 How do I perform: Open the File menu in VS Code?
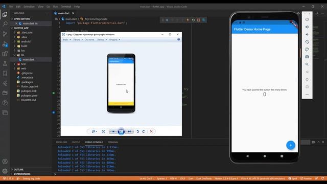(11, 7)
